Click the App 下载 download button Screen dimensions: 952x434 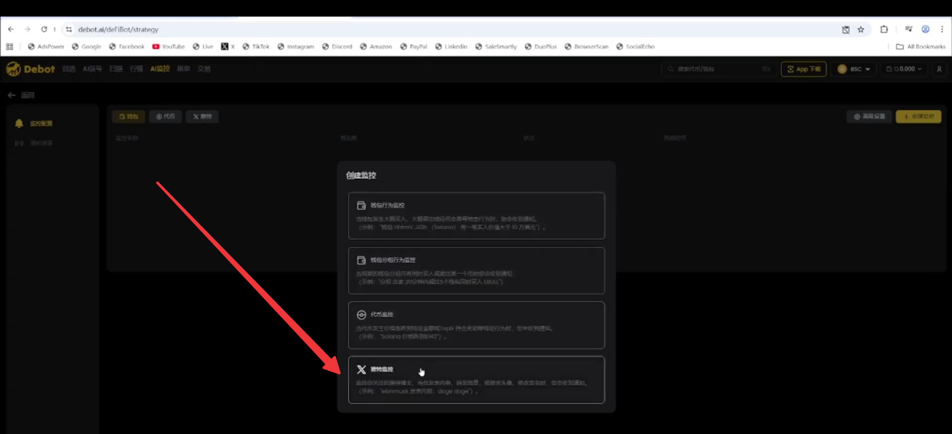[x=804, y=69]
